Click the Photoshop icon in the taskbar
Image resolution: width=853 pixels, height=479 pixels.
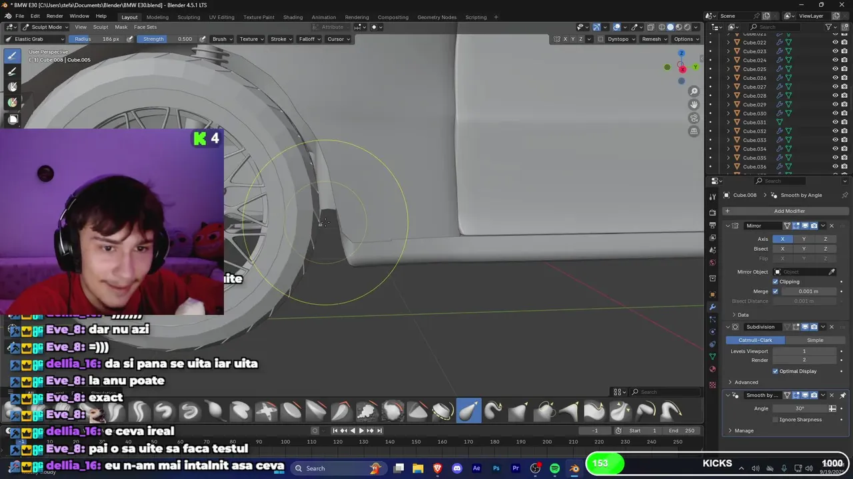[496, 468]
